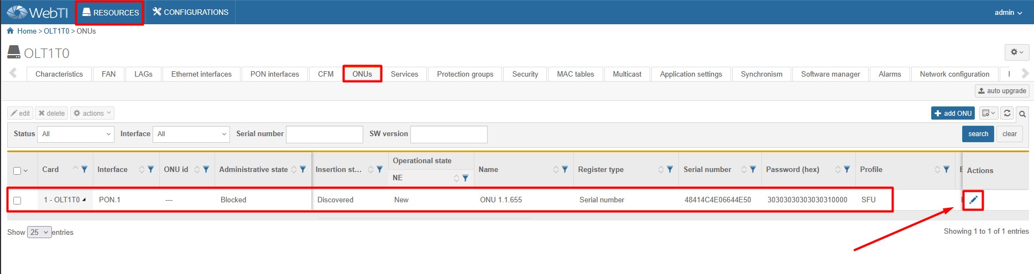Click the blue search button
Viewport: 1034px width, 274px height.
click(x=978, y=134)
